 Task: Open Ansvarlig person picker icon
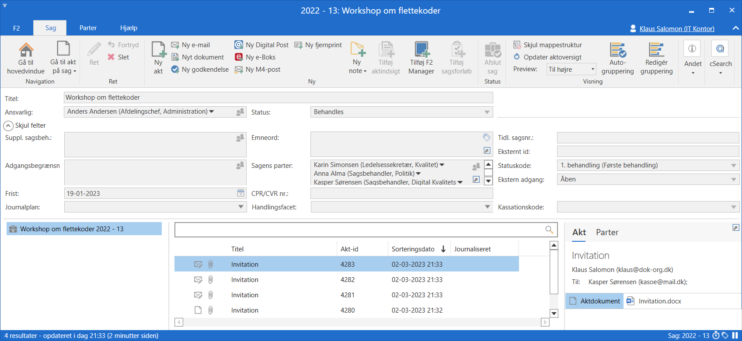240,112
